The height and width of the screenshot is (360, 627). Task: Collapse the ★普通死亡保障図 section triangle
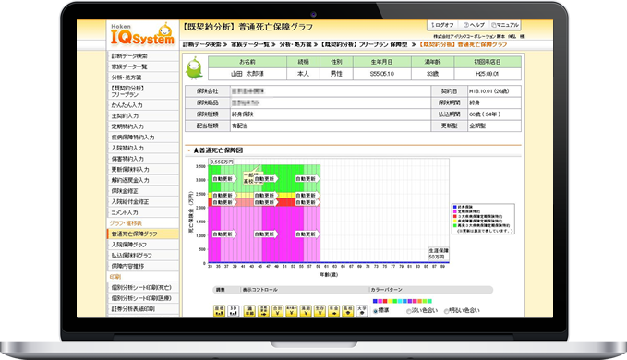188,150
